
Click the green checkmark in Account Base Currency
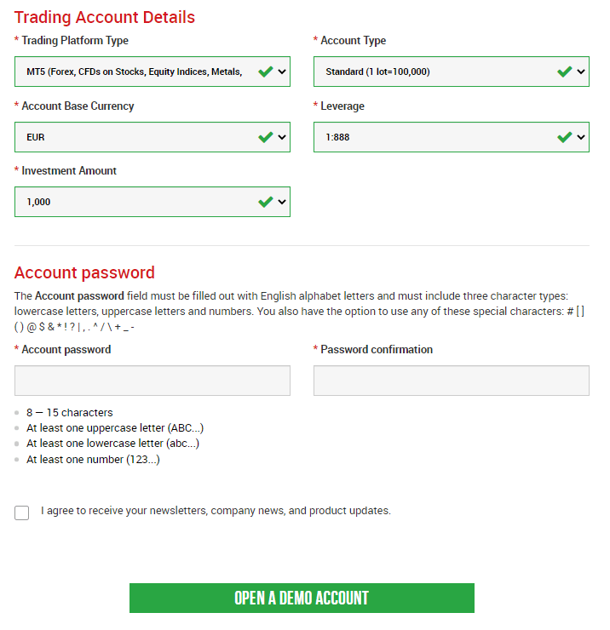(266, 137)
